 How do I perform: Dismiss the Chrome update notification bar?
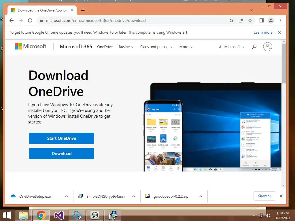pos(279,32)
